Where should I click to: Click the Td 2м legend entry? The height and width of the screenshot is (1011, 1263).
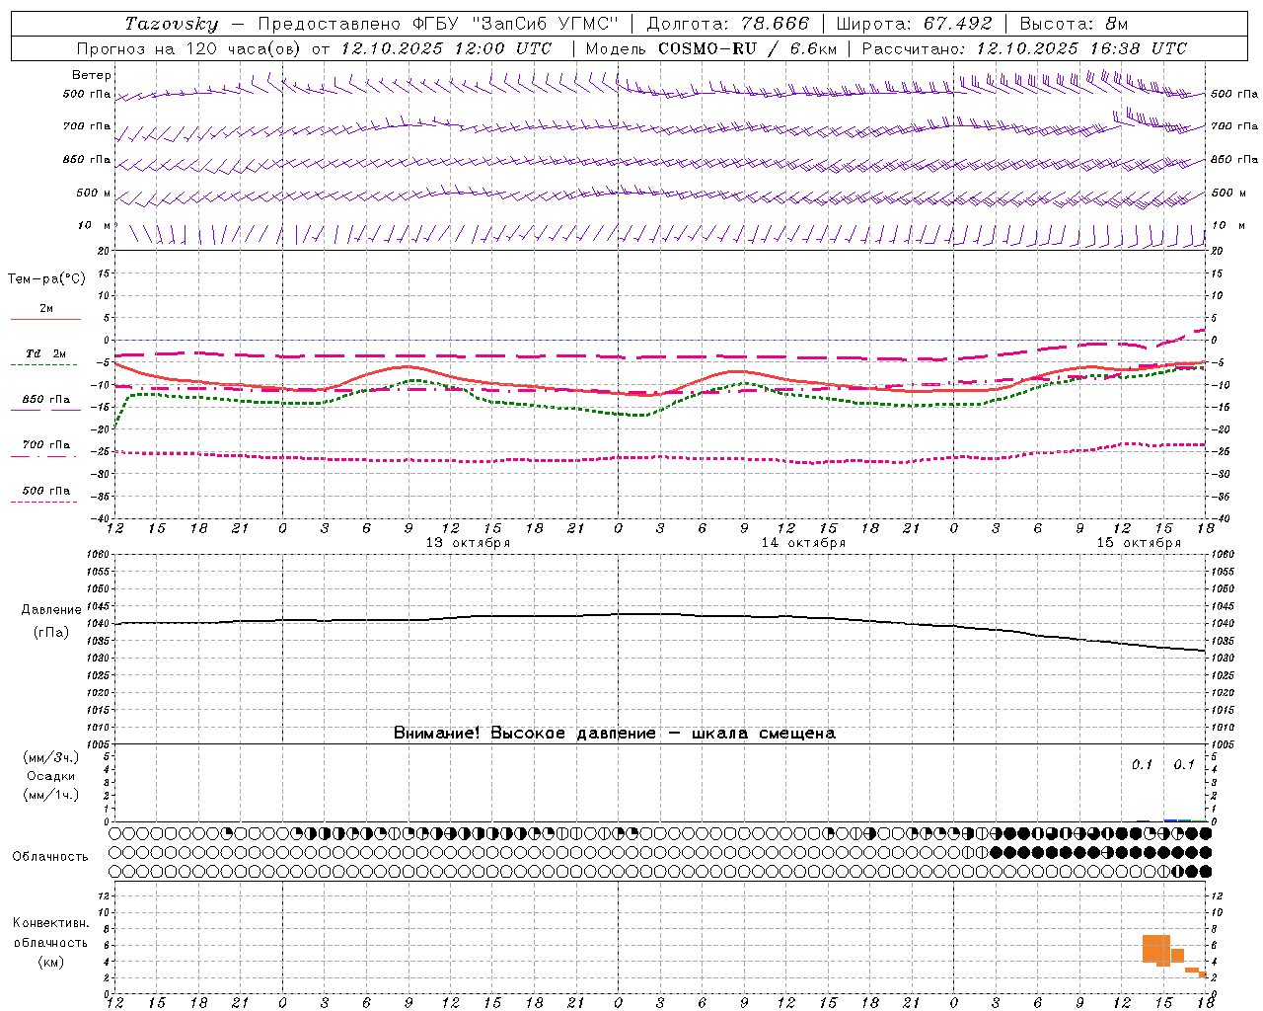(x=46, y=353)
